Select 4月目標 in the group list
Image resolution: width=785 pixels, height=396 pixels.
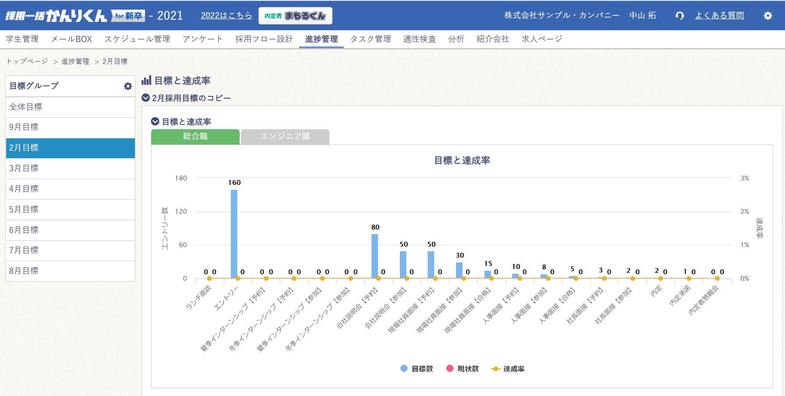point(70,189)
